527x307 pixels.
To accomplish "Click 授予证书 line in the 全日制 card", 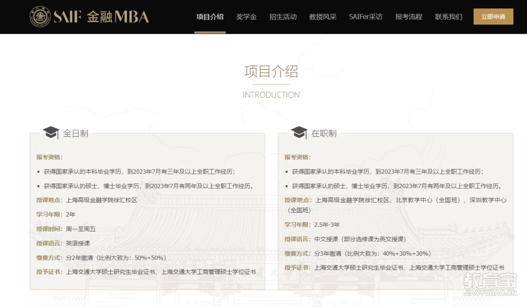I will click(x=146, y=272).
